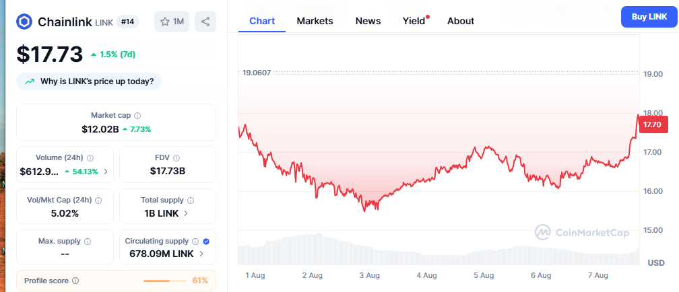This screenshot has width=679, height=292.
Task: Open the News tab
Action: pyautogui.click(x=368, y=21)
